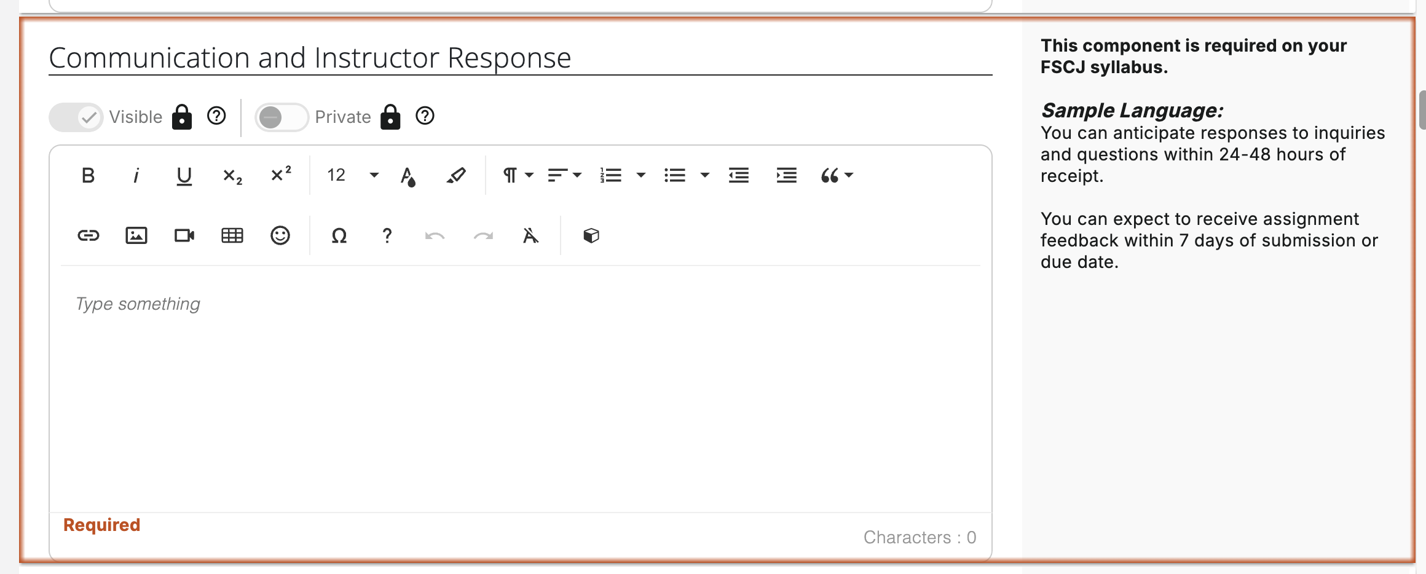
Task: Open the paragraph format dropdown
Action: tap(518, 176)
